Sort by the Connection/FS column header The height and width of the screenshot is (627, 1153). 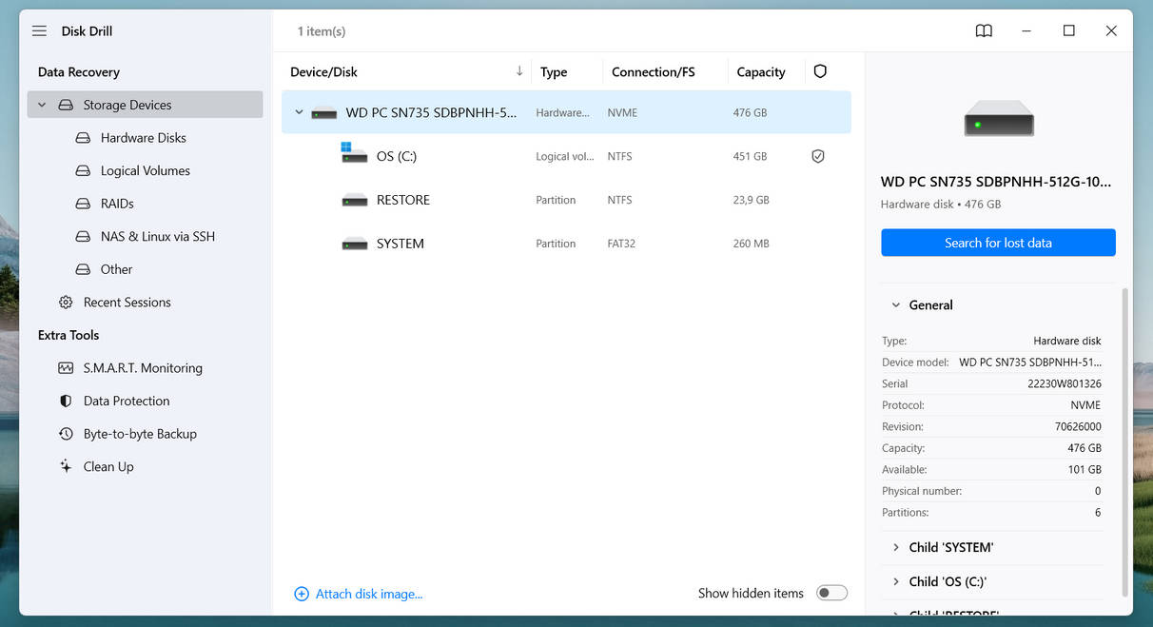pos(653,71)
